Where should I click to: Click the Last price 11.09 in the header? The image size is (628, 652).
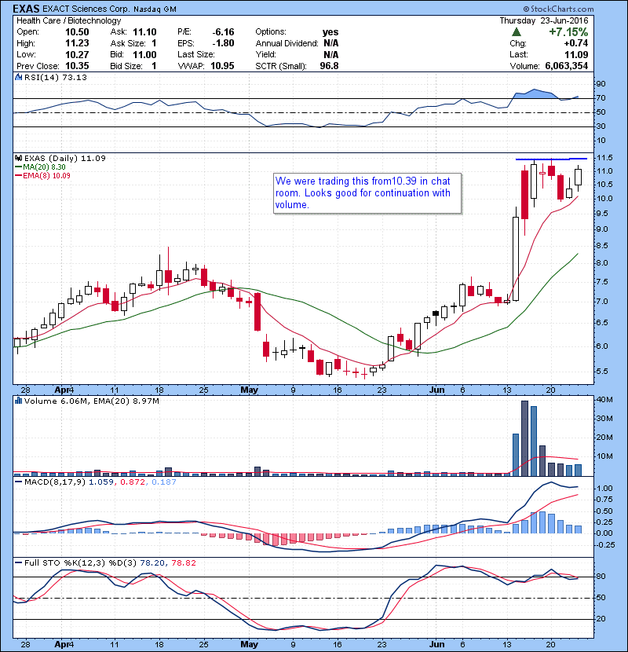click(x=576, y=54)
